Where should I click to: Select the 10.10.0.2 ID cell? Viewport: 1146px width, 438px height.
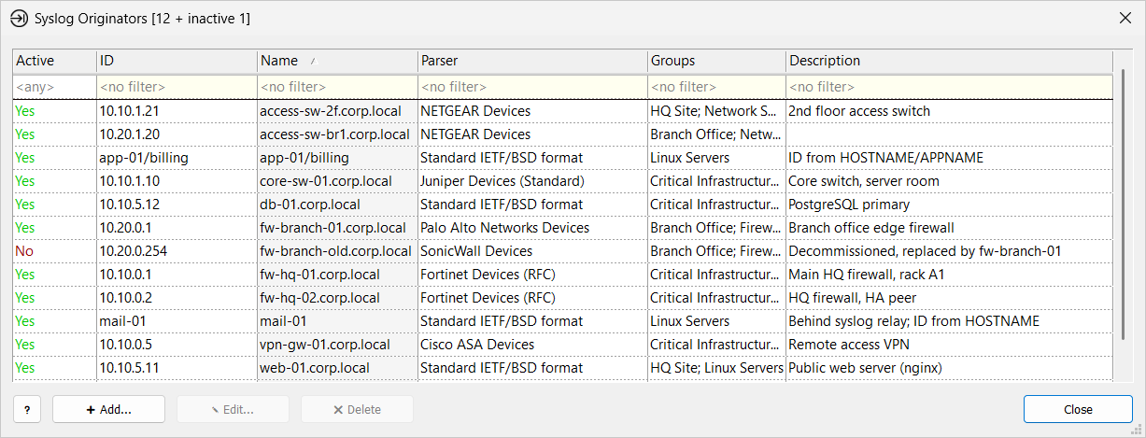click(177, 298)
